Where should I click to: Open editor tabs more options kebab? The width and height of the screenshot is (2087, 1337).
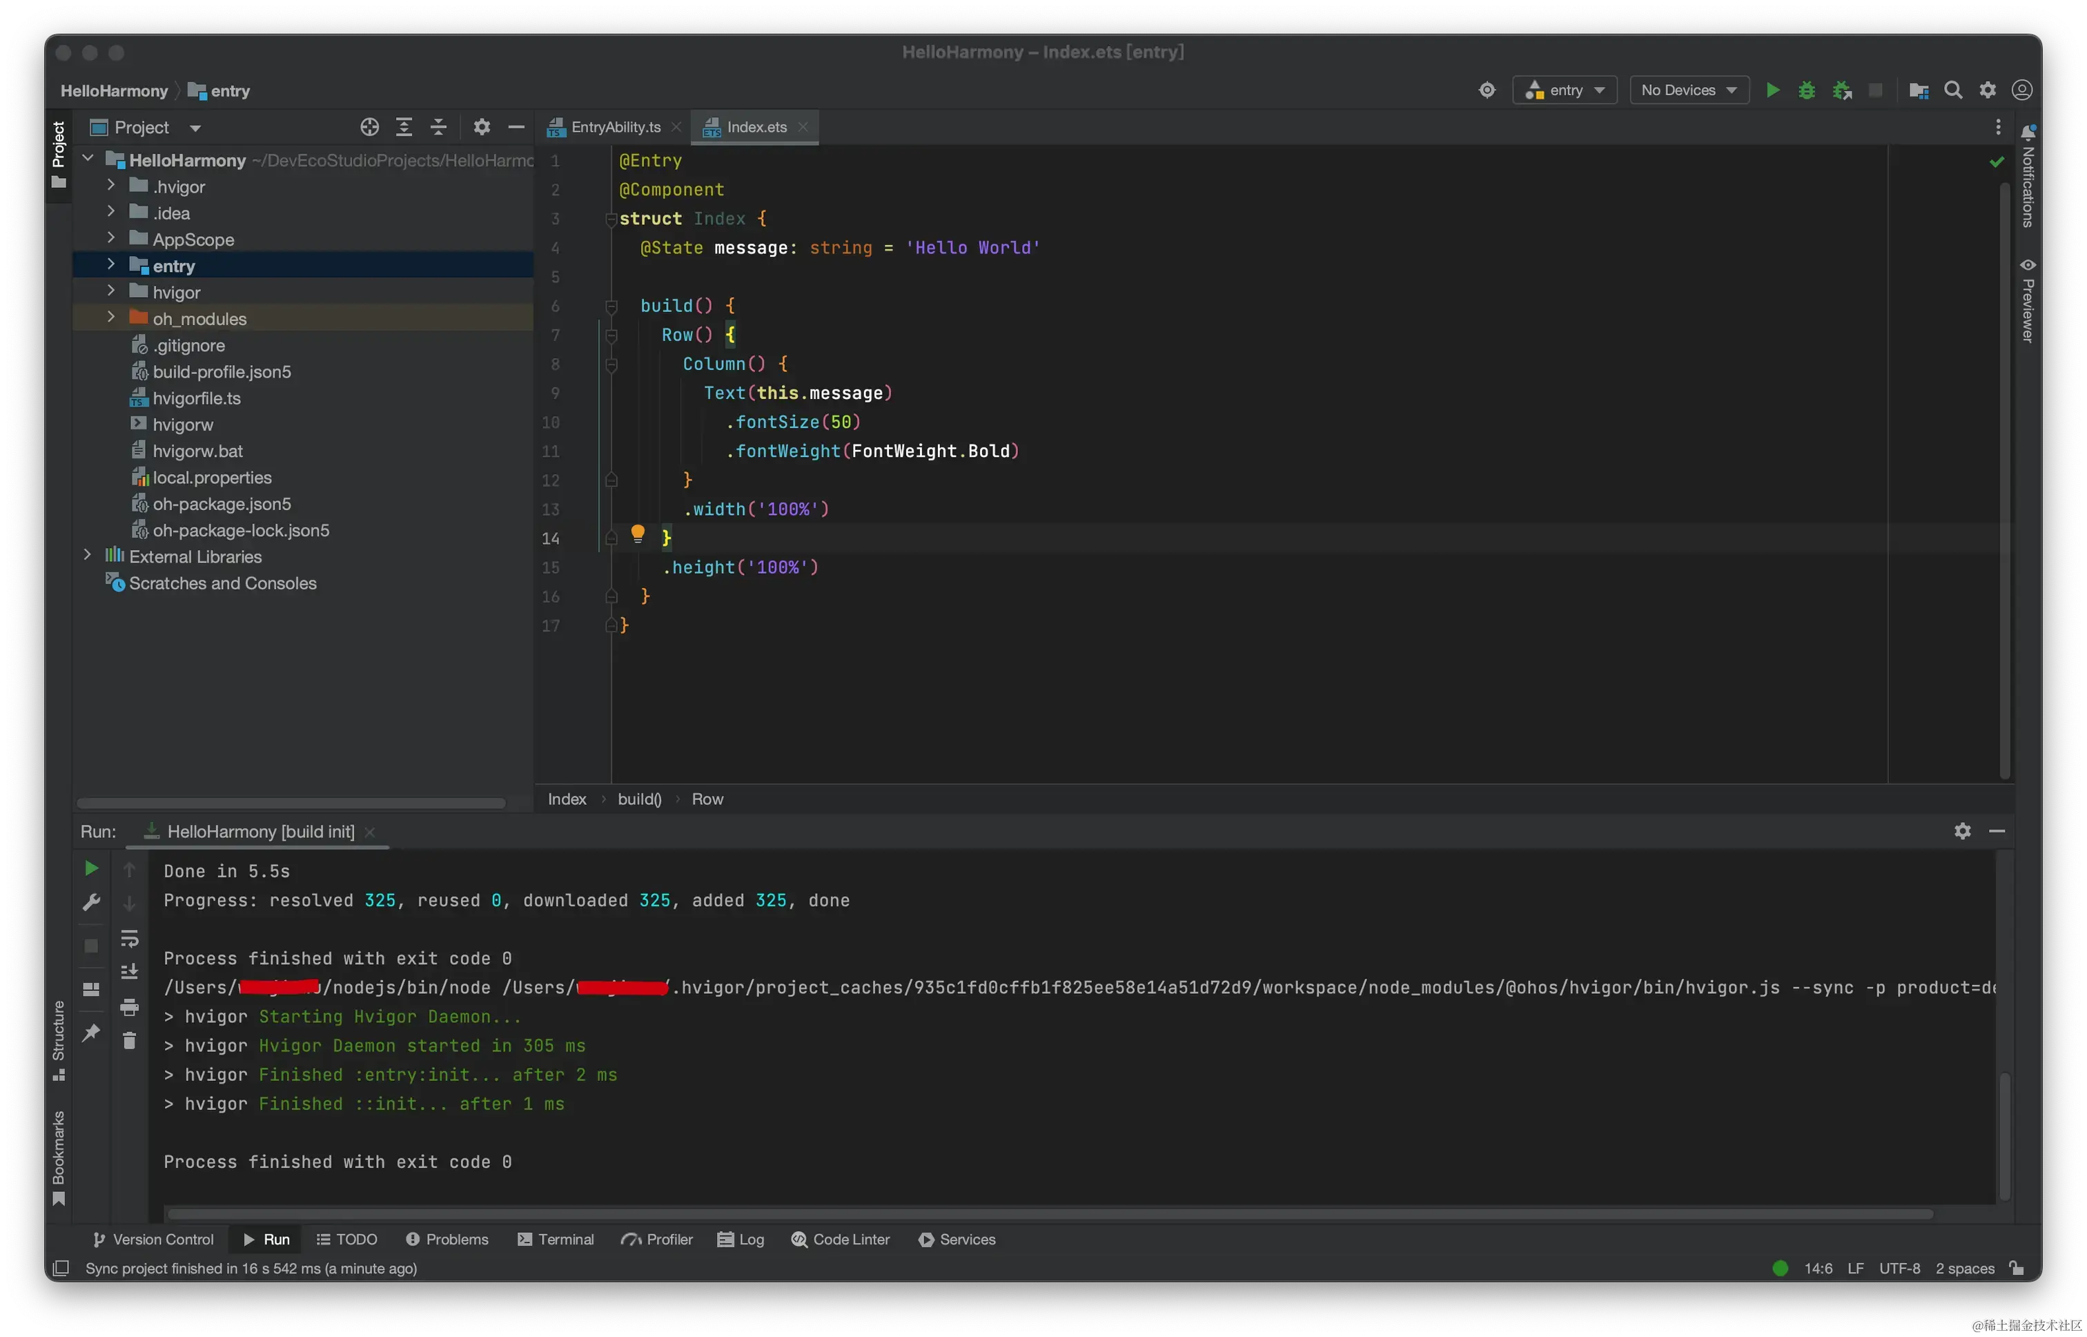coord(1999,128)
